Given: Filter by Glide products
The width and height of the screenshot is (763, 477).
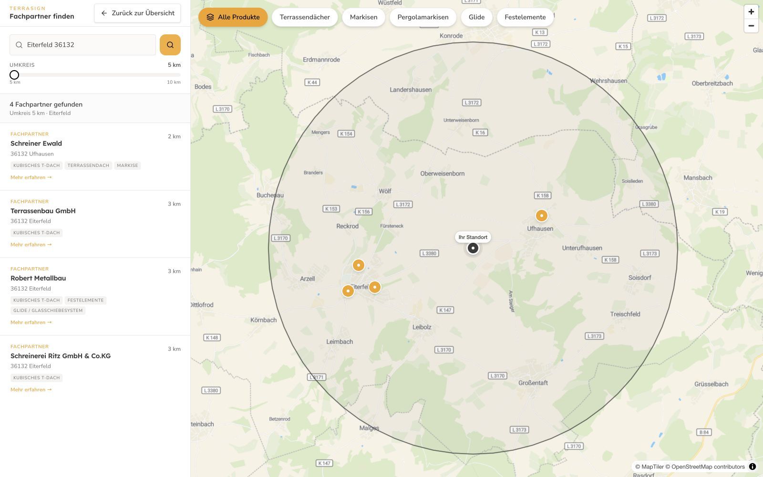Looking at the screenshot, I should [x=476, y=17].
